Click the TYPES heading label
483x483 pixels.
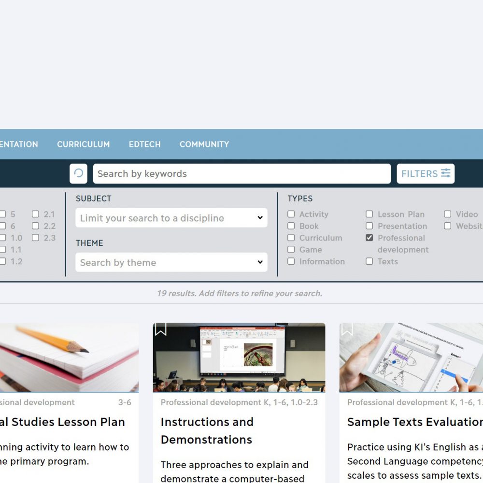[x=300, y=199]
